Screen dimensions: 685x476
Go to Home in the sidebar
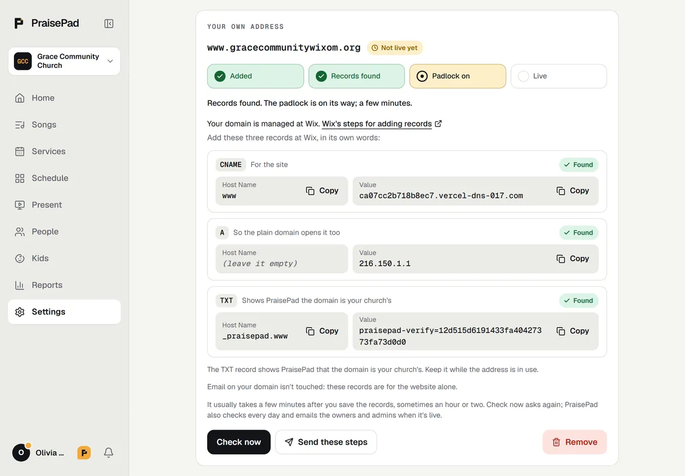pos(64,98)
